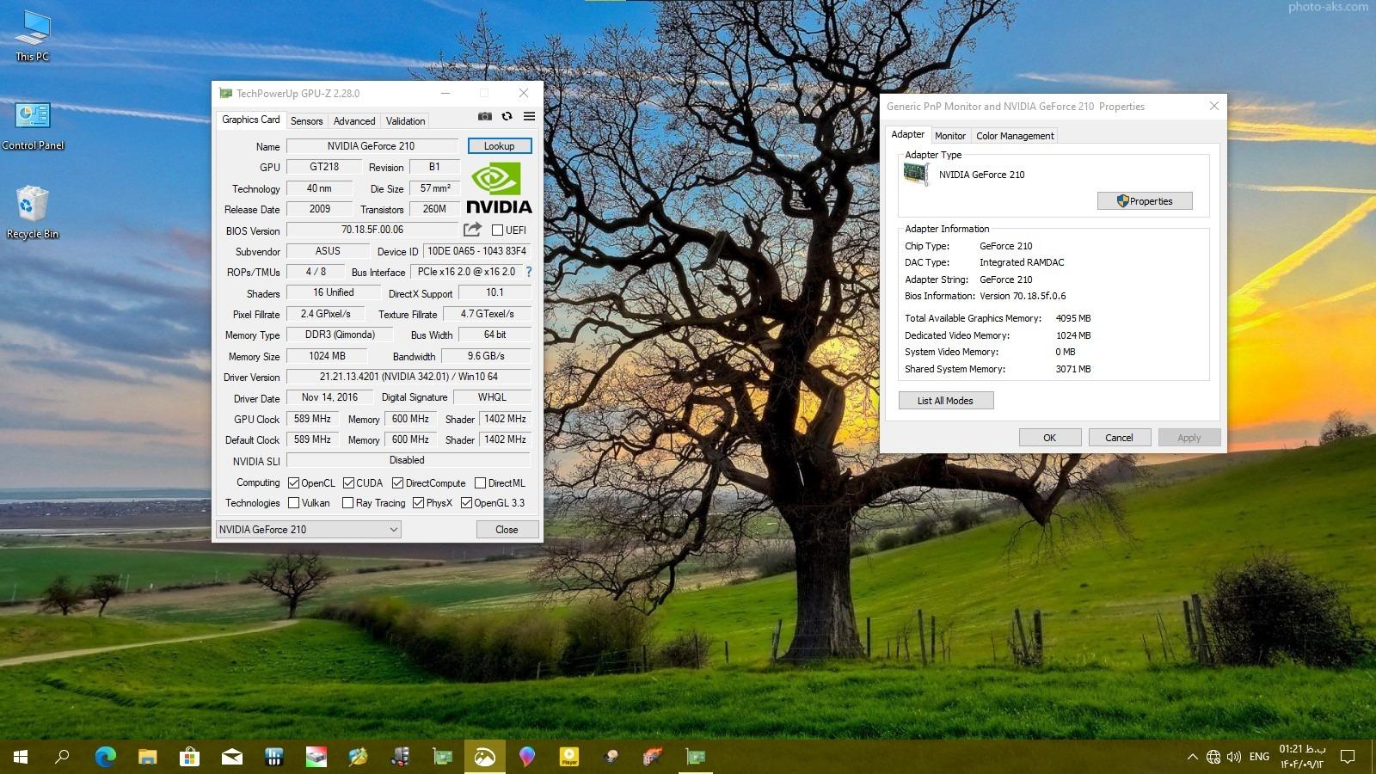This screenshot has width=1376, height=774.
Task: Click the BIOS Version field
Action: point(372,230)
